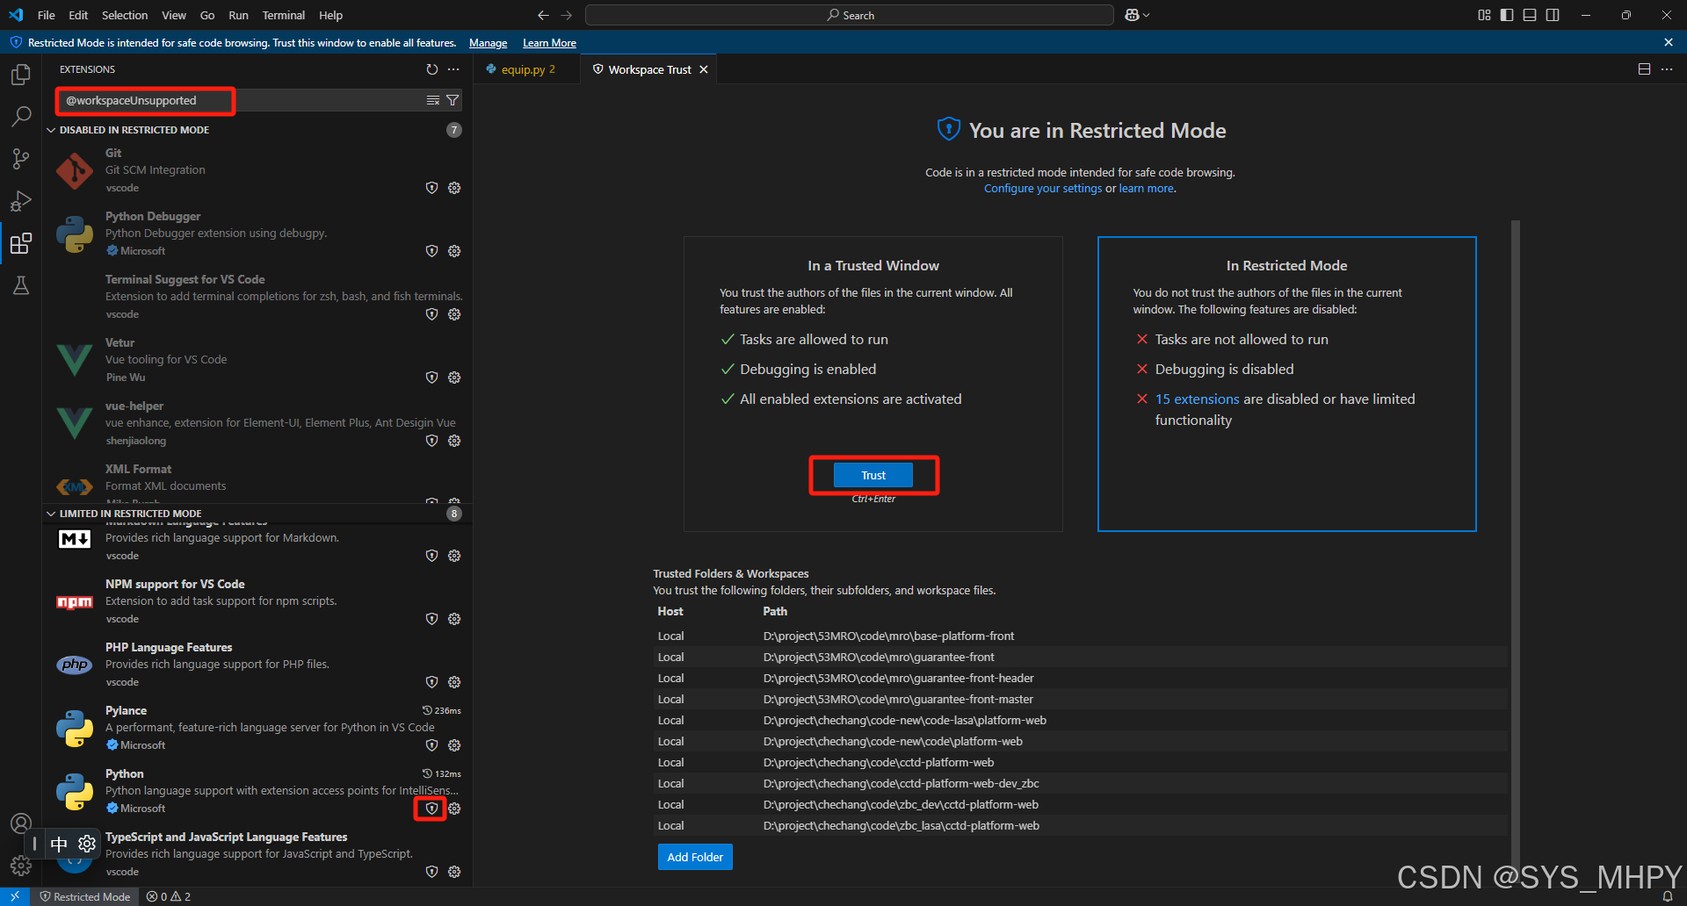Open the Source Control view
The height and width of the screenshot is (906, 1687).
click(x=21, y=158)
